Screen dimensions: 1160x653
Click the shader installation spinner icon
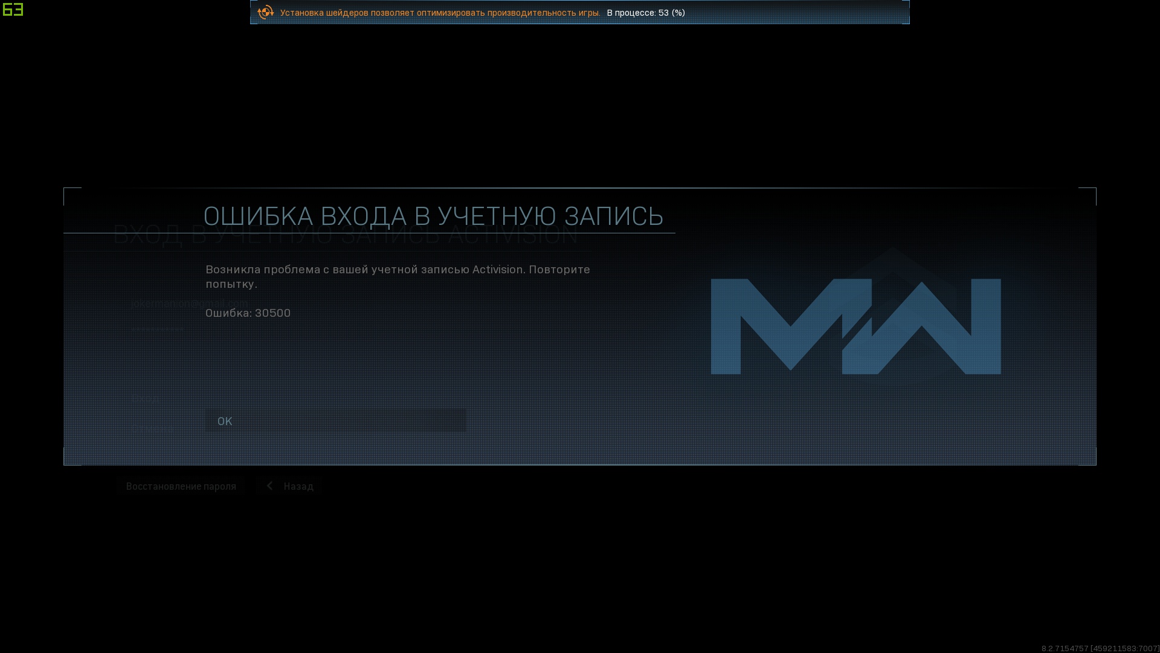coord(265,12)
